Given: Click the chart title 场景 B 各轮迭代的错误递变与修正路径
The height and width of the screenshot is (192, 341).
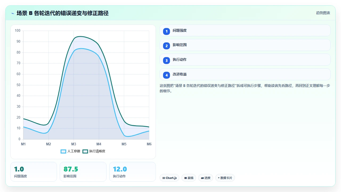Looking at the screenshot, I should tap(63, 13).
